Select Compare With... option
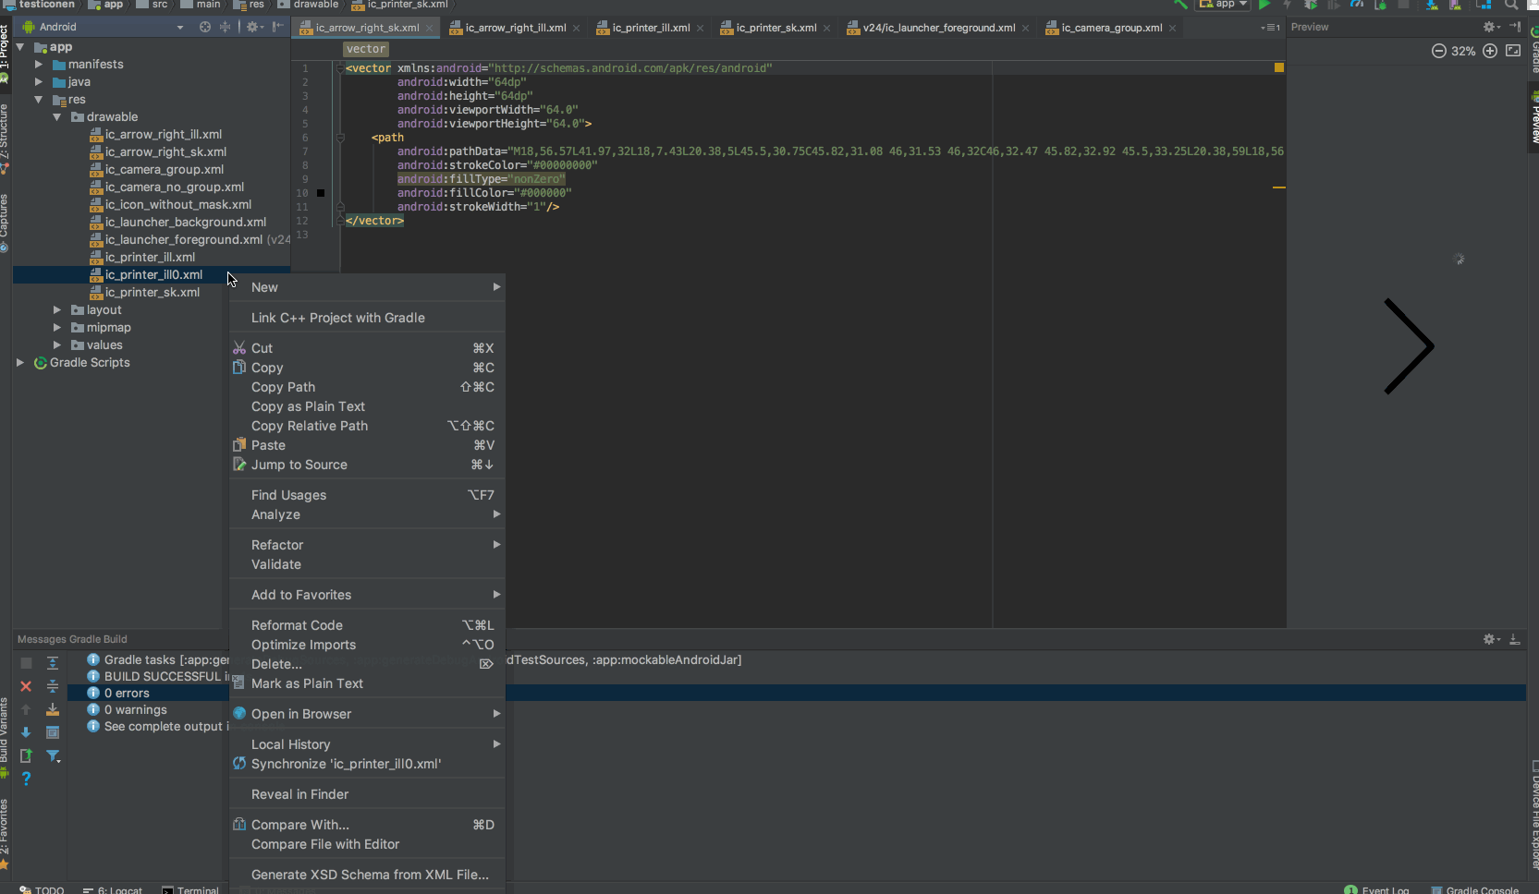The image size is (1539, 894). [367, 825]
